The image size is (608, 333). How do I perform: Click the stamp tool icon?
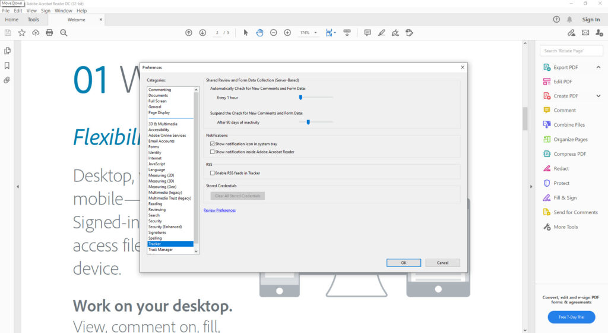point(409,33)
